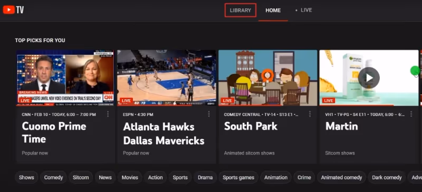Open more options for Martin
The width and height of the screenshot is (422, 192).
point(411,114)
